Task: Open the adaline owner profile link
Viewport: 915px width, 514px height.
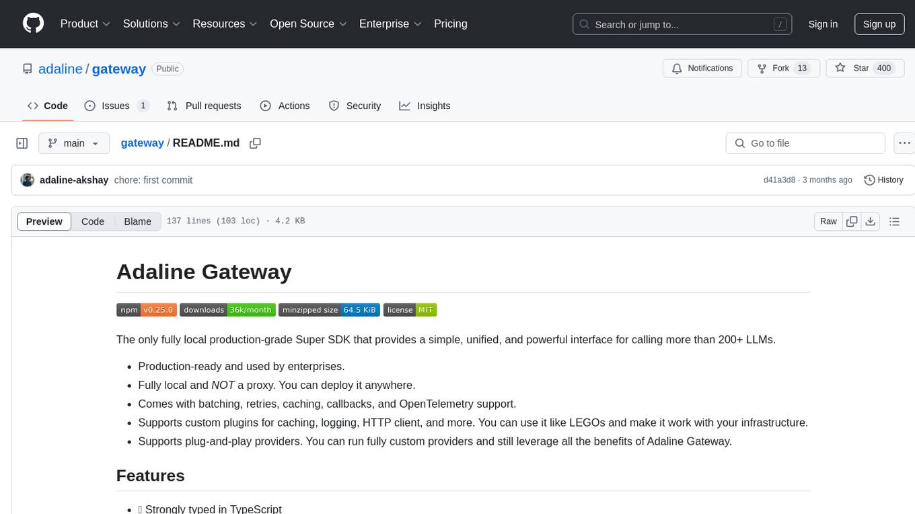Action: pos(61,69)
